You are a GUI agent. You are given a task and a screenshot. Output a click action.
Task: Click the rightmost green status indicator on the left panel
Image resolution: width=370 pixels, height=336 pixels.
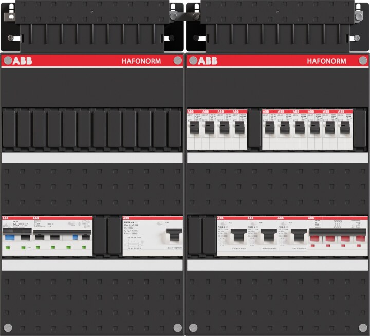(x=84, y=247)
